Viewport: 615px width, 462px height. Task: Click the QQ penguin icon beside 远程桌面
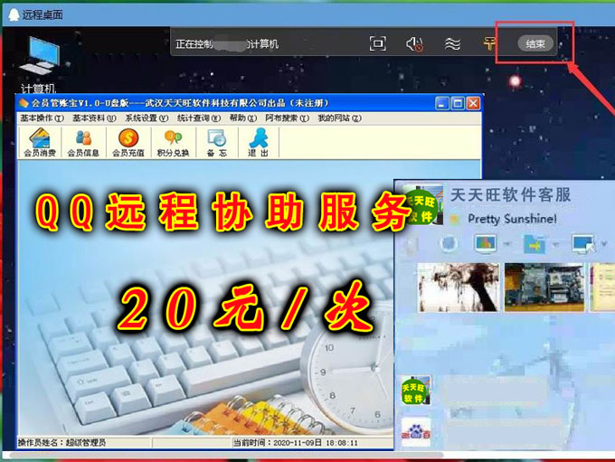[x=14, y=14]
